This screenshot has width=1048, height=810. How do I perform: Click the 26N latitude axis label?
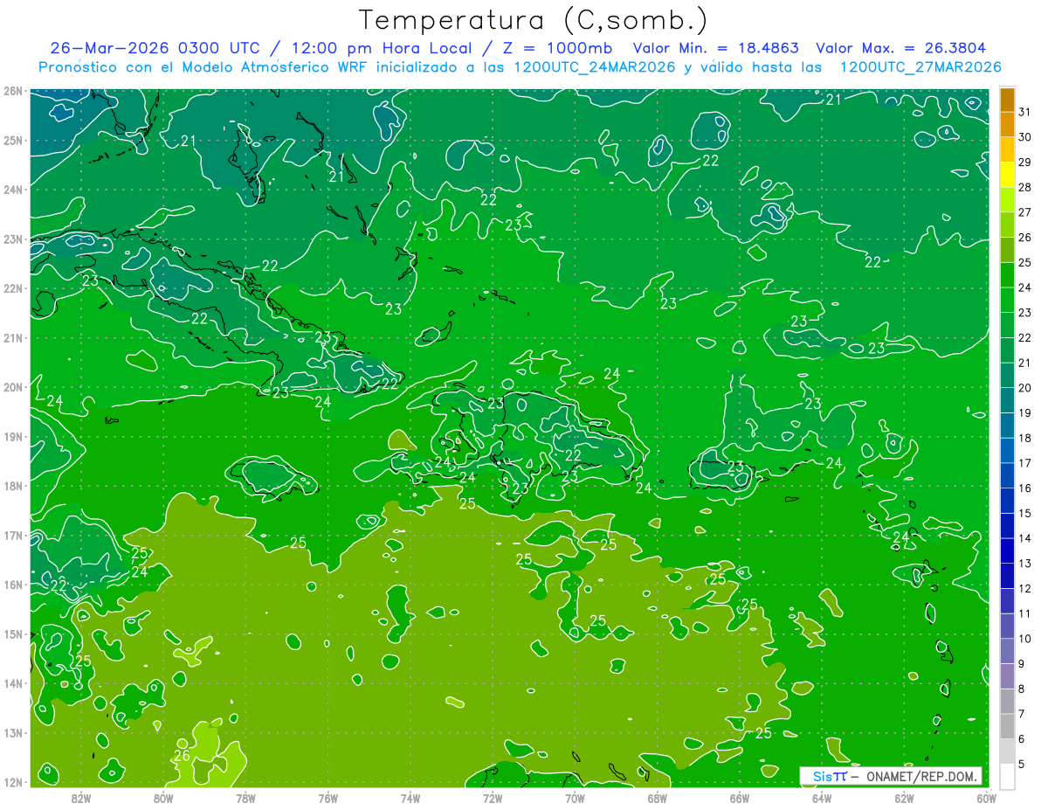[12, 91]
